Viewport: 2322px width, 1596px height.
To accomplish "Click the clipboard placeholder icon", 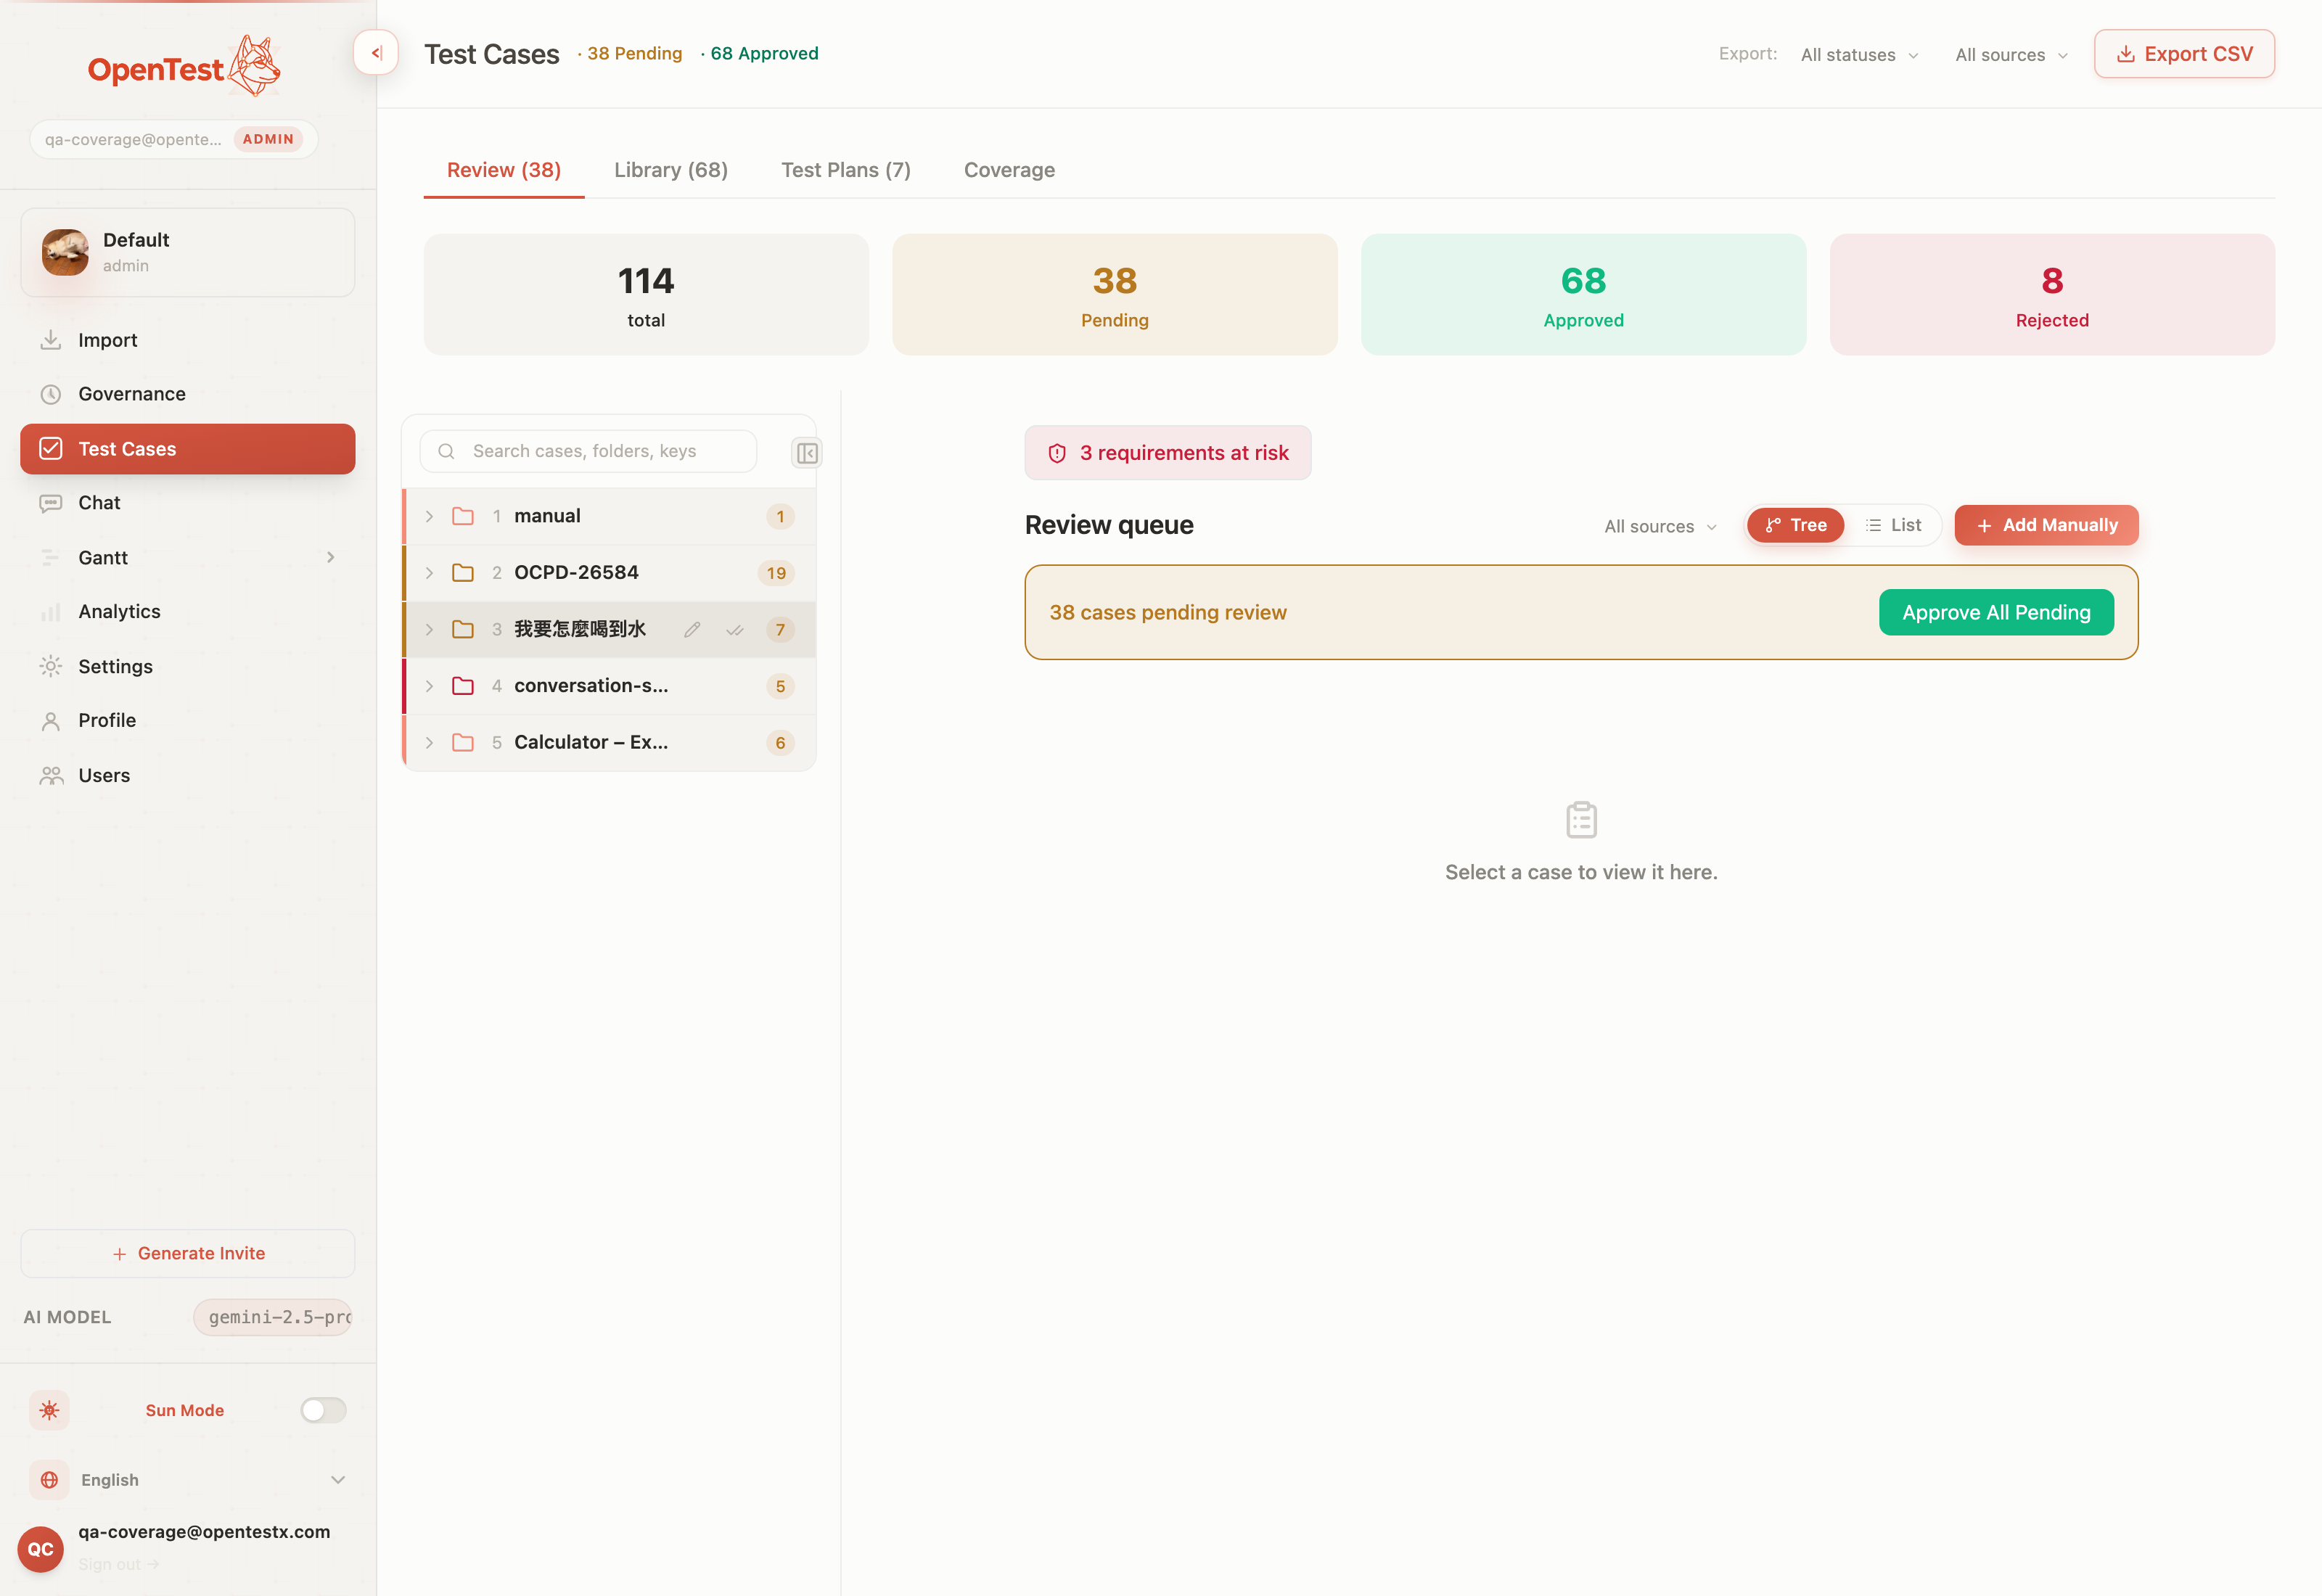I will tap(1581, 820).
